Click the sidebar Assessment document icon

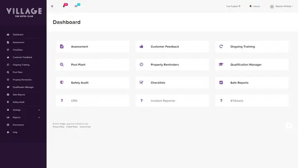tap(8, 42)
